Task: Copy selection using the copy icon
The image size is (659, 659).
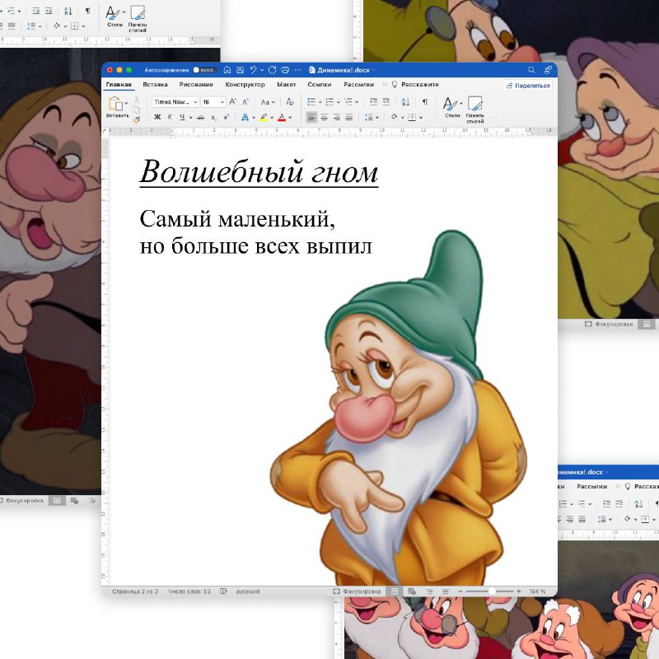Action: [x=136, y=110]
